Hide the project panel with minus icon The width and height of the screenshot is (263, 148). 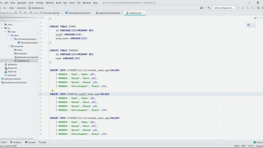pyautogui.click(x=36, y=13)
